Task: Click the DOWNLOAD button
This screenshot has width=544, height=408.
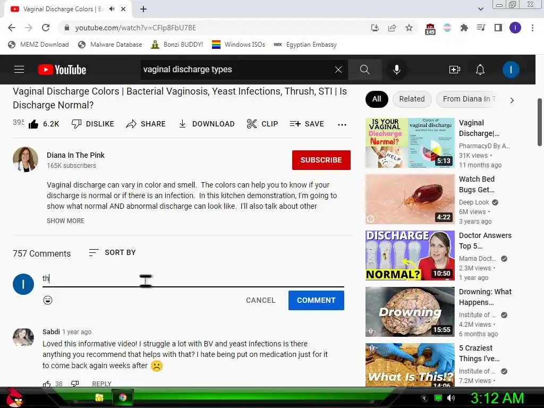Action: tap(207, 124)
